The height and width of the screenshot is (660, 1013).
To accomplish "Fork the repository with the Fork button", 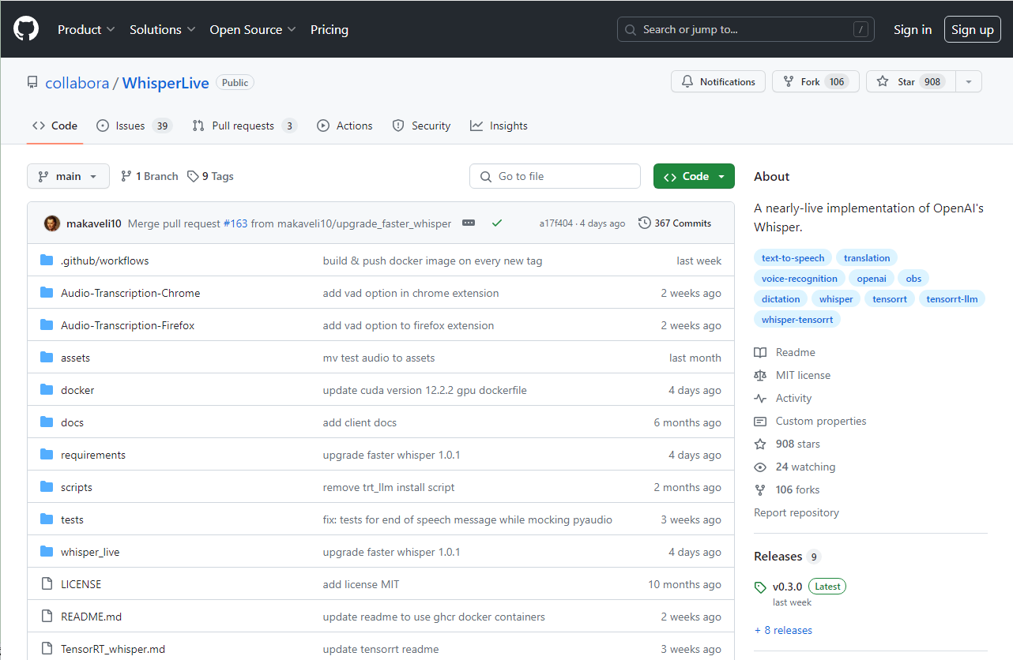I will [x=815, y=81].
